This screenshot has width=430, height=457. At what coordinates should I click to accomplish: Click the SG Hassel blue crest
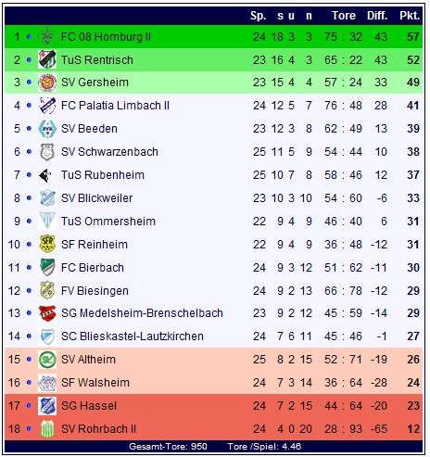(x=47, y=406)
